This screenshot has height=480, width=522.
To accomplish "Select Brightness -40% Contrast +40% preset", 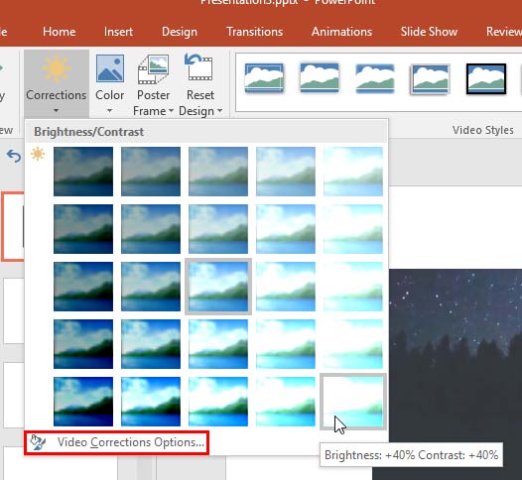I will coord(83,402).
